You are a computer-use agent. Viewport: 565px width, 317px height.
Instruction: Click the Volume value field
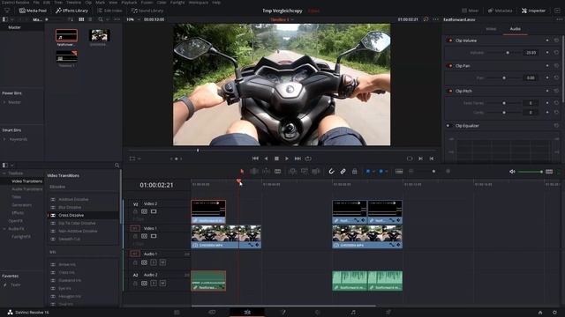coord(531,53)
